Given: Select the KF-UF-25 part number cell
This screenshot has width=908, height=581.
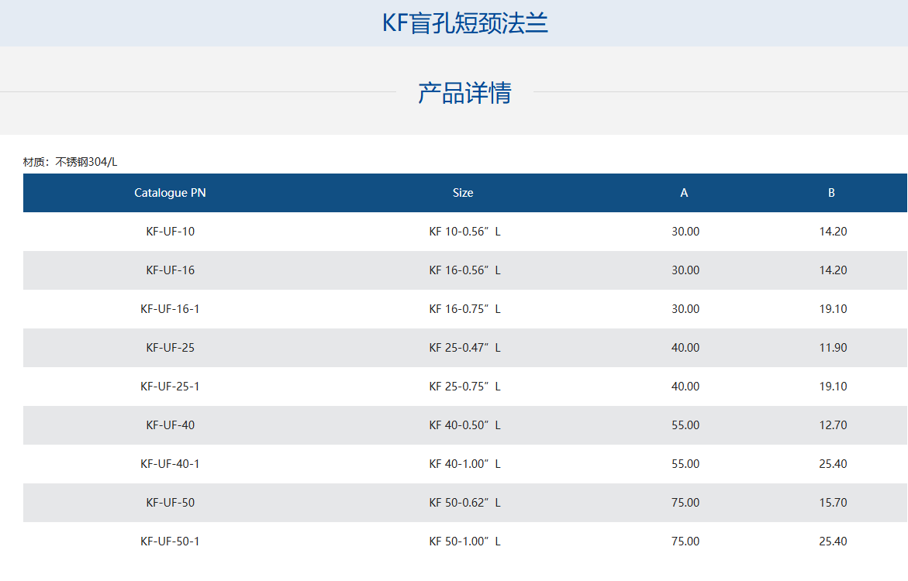Looking at the screenshot, I should point(170,348).
